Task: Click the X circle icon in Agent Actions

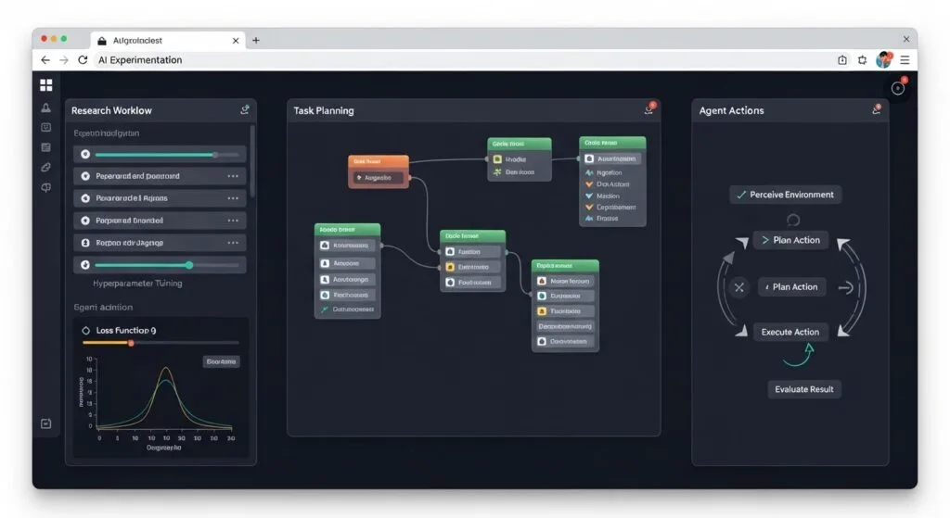Action: (x=739, y=287)
